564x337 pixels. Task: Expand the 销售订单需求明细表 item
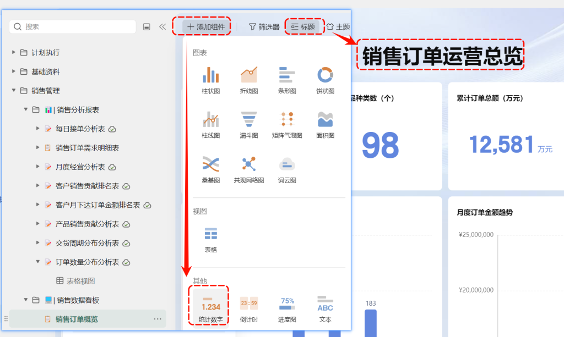pyautogui.click(x=37, y=147)
